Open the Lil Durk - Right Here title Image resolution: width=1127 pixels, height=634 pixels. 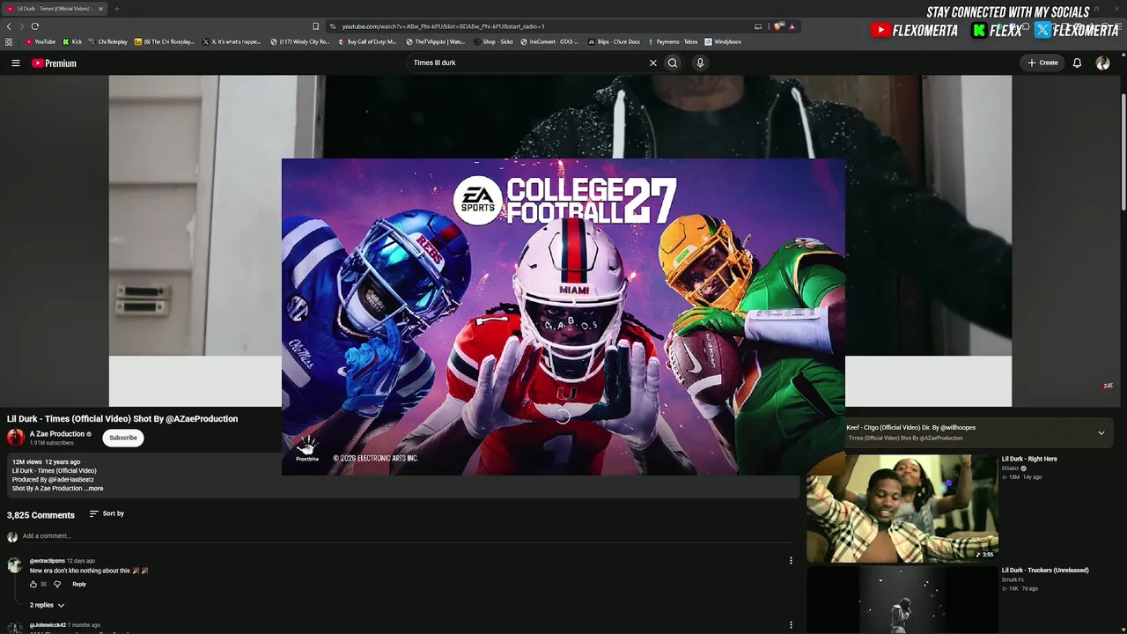1029,459
